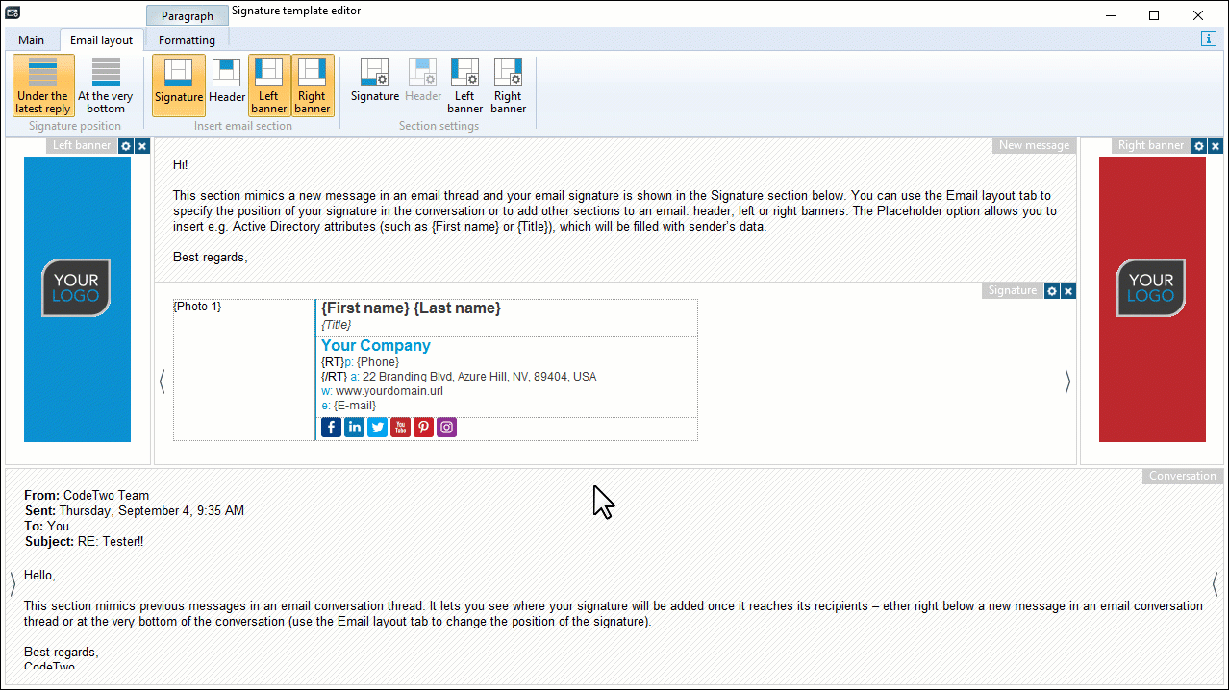
Task: Click the Facebook icon in the signature
Action: click(x=331, y=427)
